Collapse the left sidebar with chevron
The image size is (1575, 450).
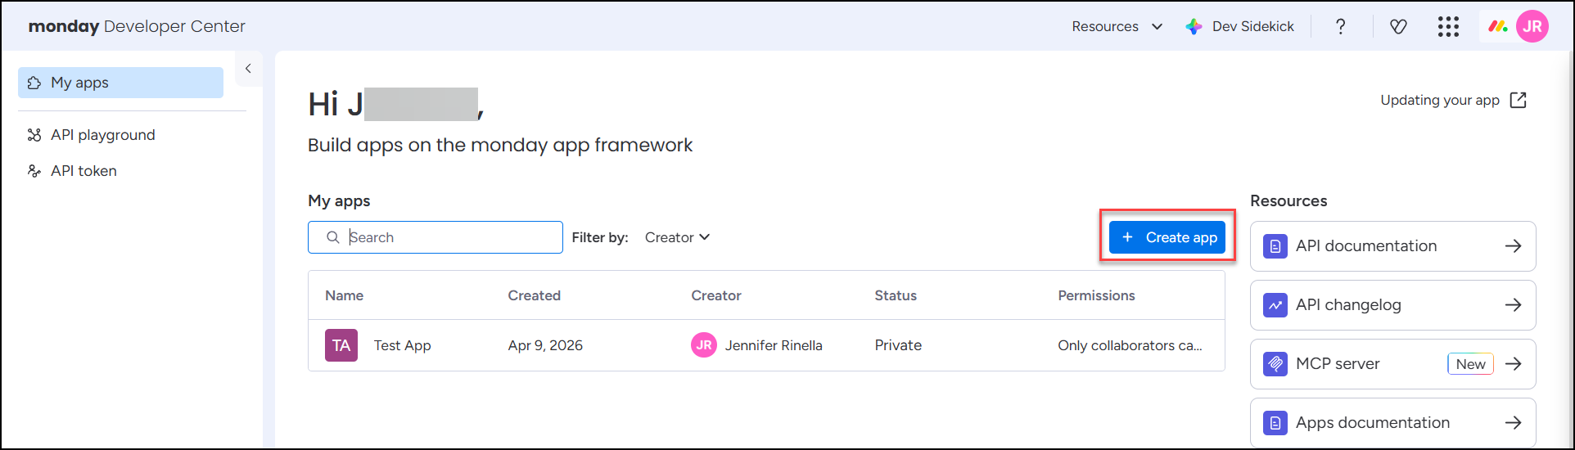tap(248, 69)
